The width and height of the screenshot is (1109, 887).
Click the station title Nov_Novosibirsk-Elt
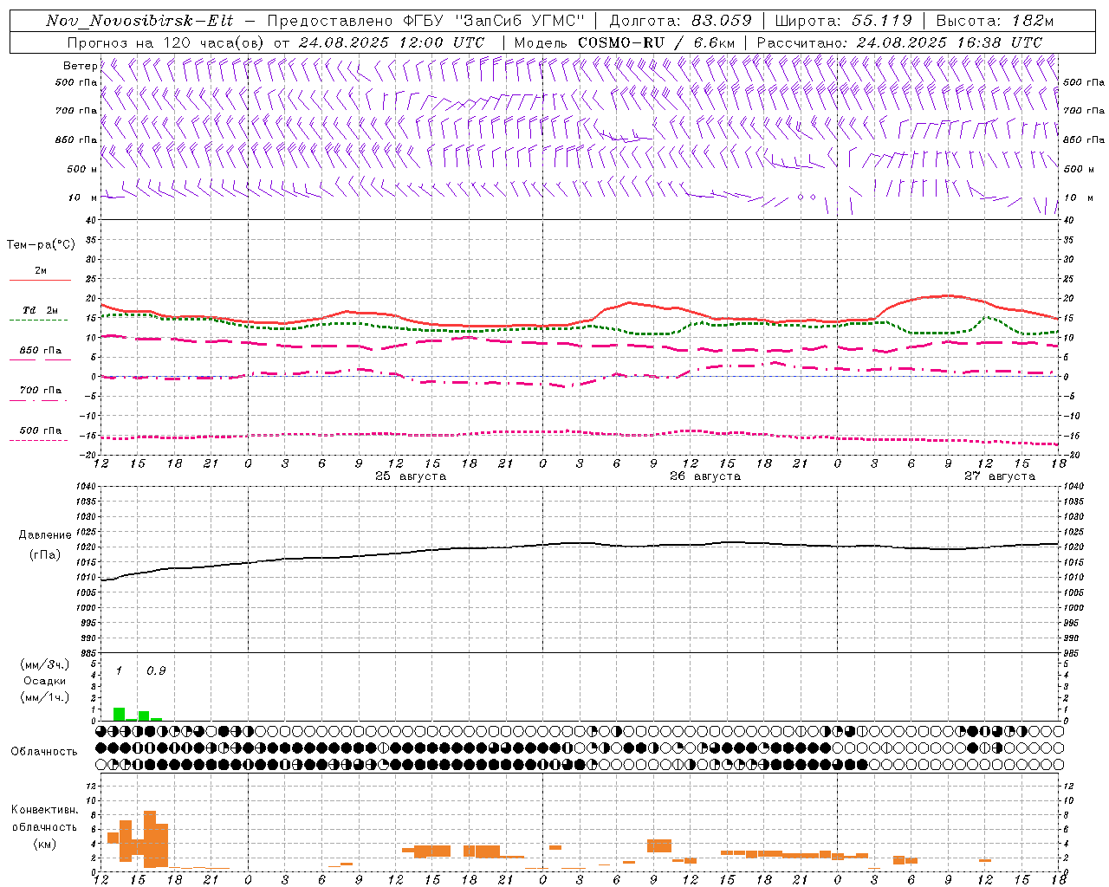(x=139, y=21)
